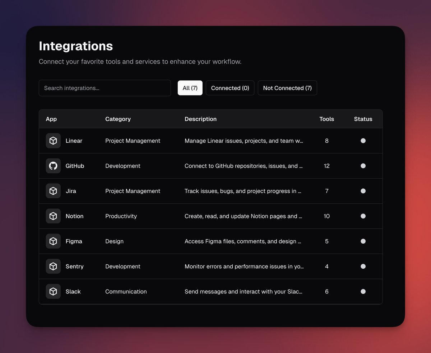Click the status dot in the GitHub row

[363, 166]
